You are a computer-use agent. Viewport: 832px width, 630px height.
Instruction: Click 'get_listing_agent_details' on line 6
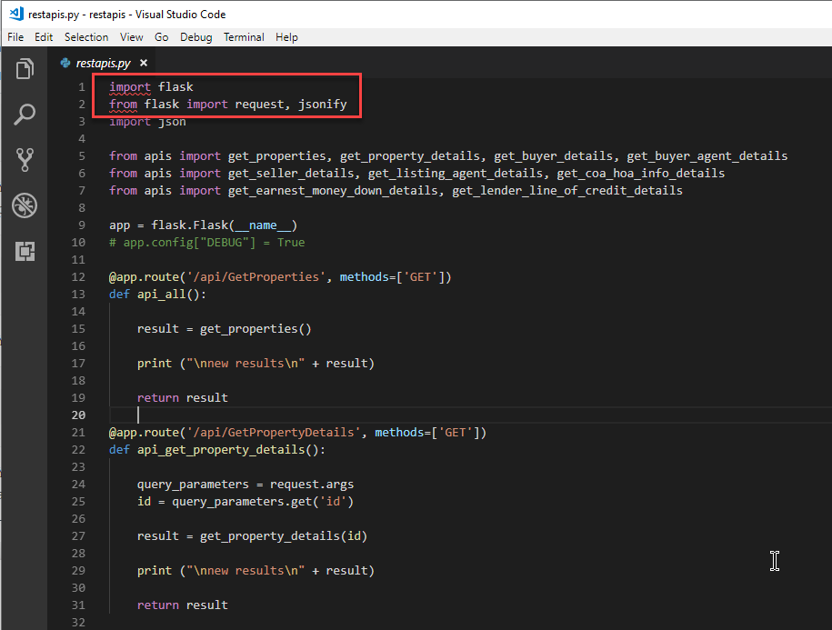[456, 174]
